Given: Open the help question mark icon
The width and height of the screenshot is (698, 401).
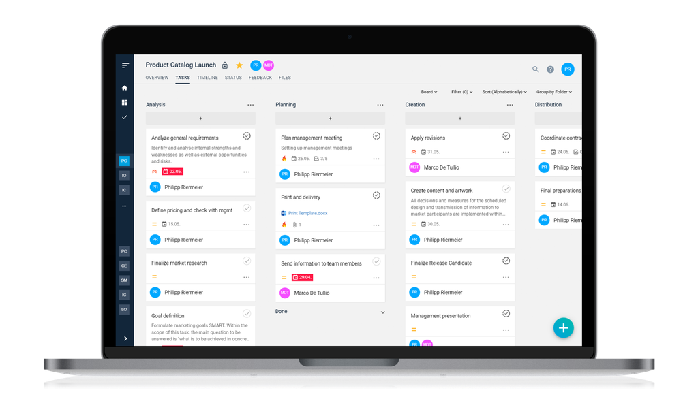Looking at the screenshot, I should click(550, 69).
